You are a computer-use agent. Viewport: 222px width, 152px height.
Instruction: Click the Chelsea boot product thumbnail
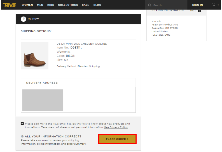click(x=35, y=56)
